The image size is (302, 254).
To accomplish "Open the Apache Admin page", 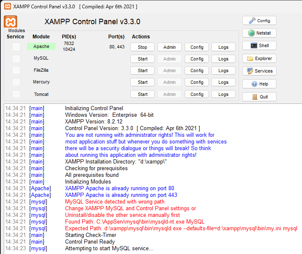I will (x=170, y=47).
